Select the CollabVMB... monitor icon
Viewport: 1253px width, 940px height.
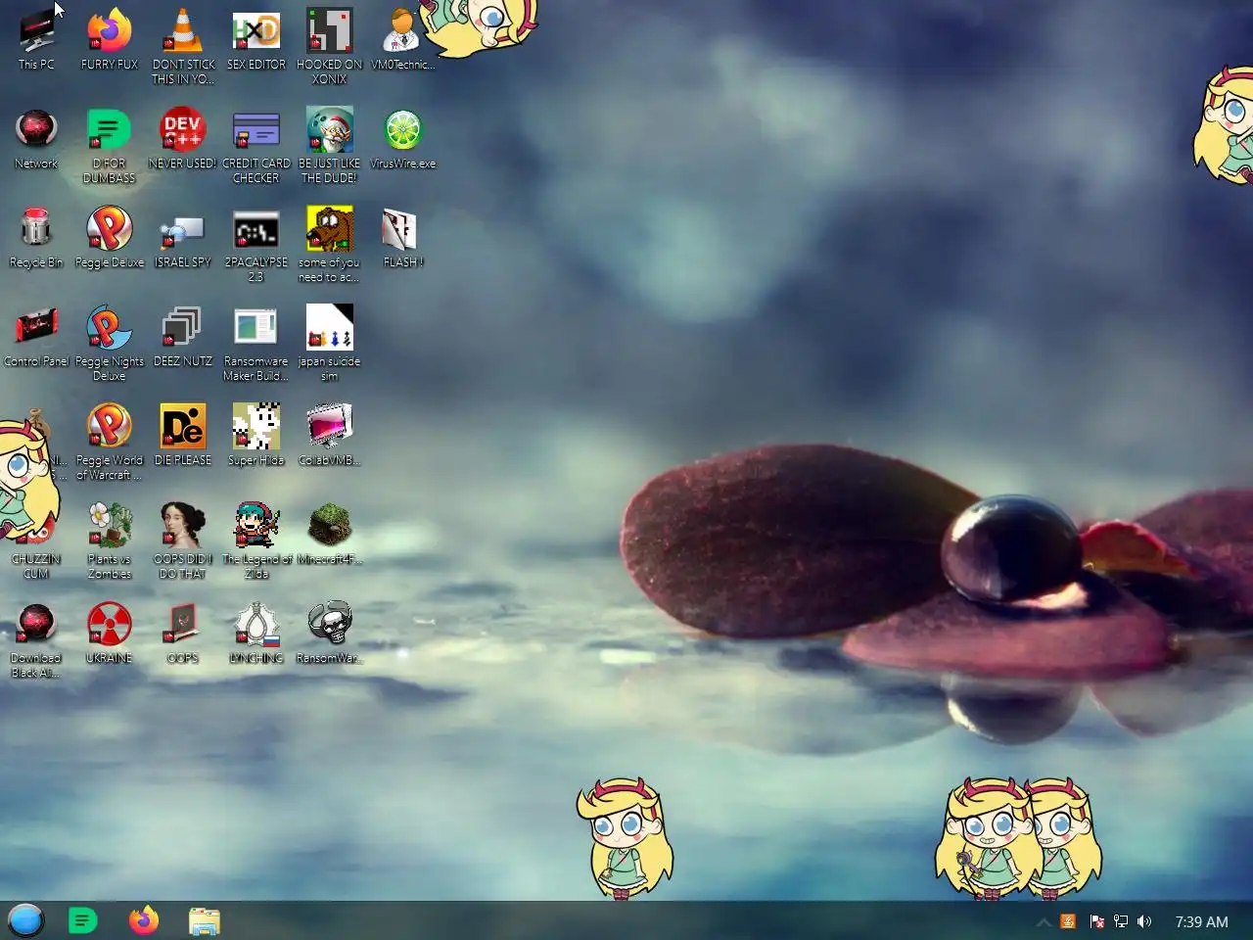[x=330, y=436]
